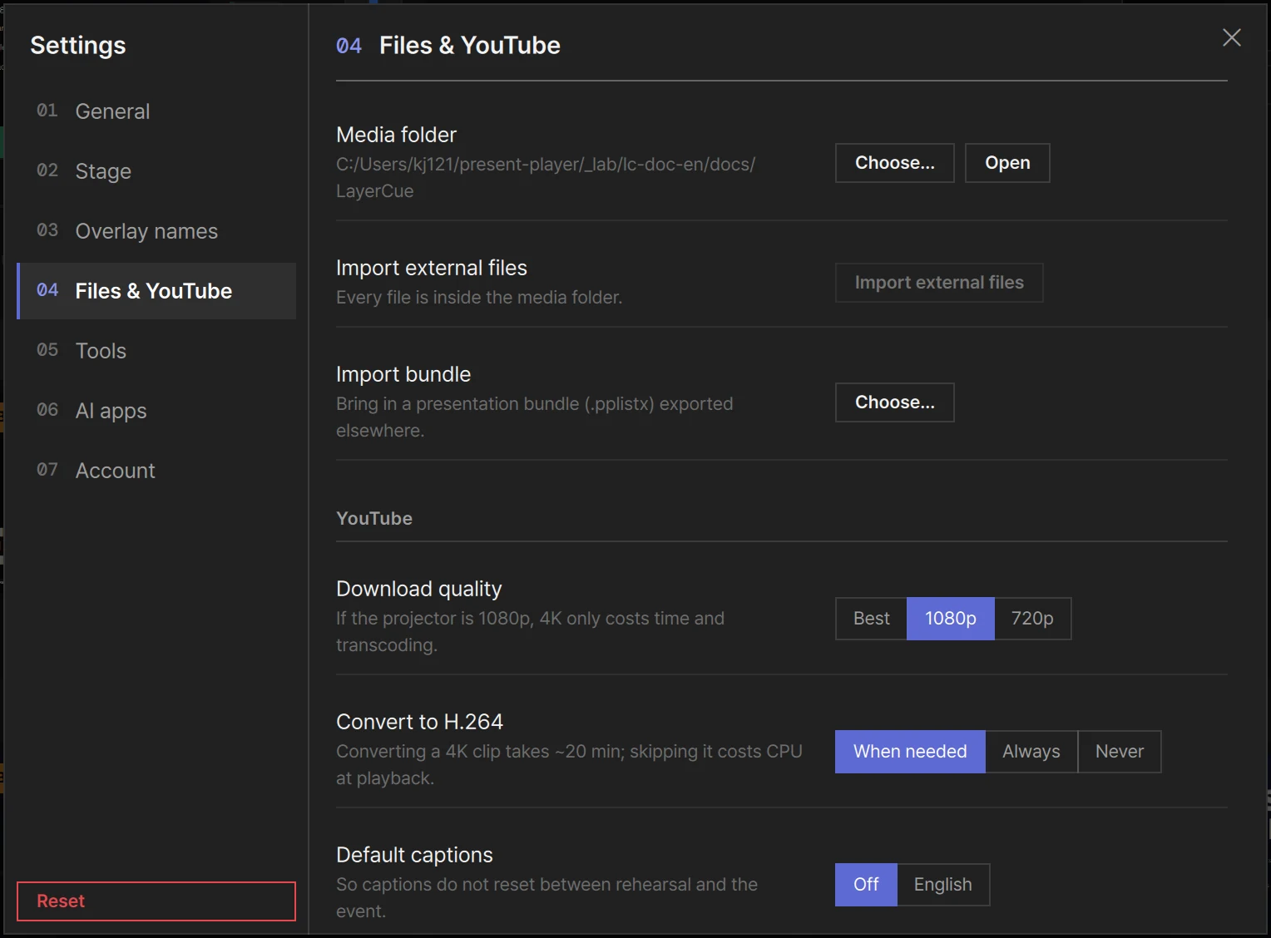This screenshot has width=1271, height=938.
Task: Set Convert to H.264 to Always
Action: click(1031, 752)
